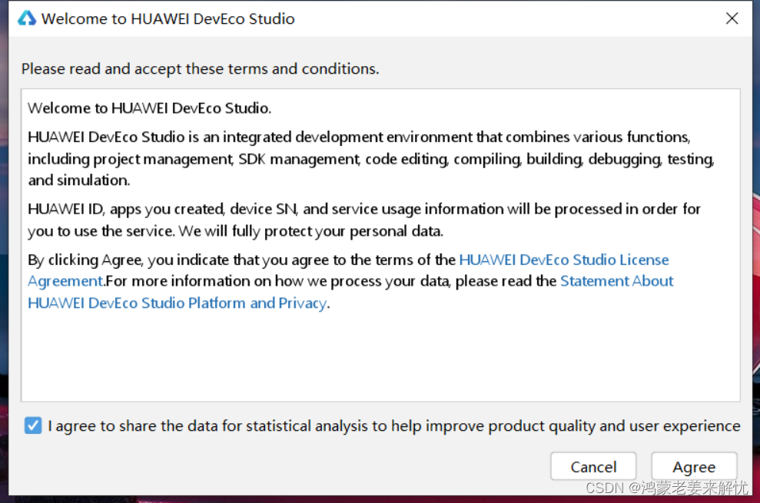This screenshot has height=503, width=760.
Task: Open the Statement About DevEco Studio Platform and Privacy link
Action: (616, 282)
